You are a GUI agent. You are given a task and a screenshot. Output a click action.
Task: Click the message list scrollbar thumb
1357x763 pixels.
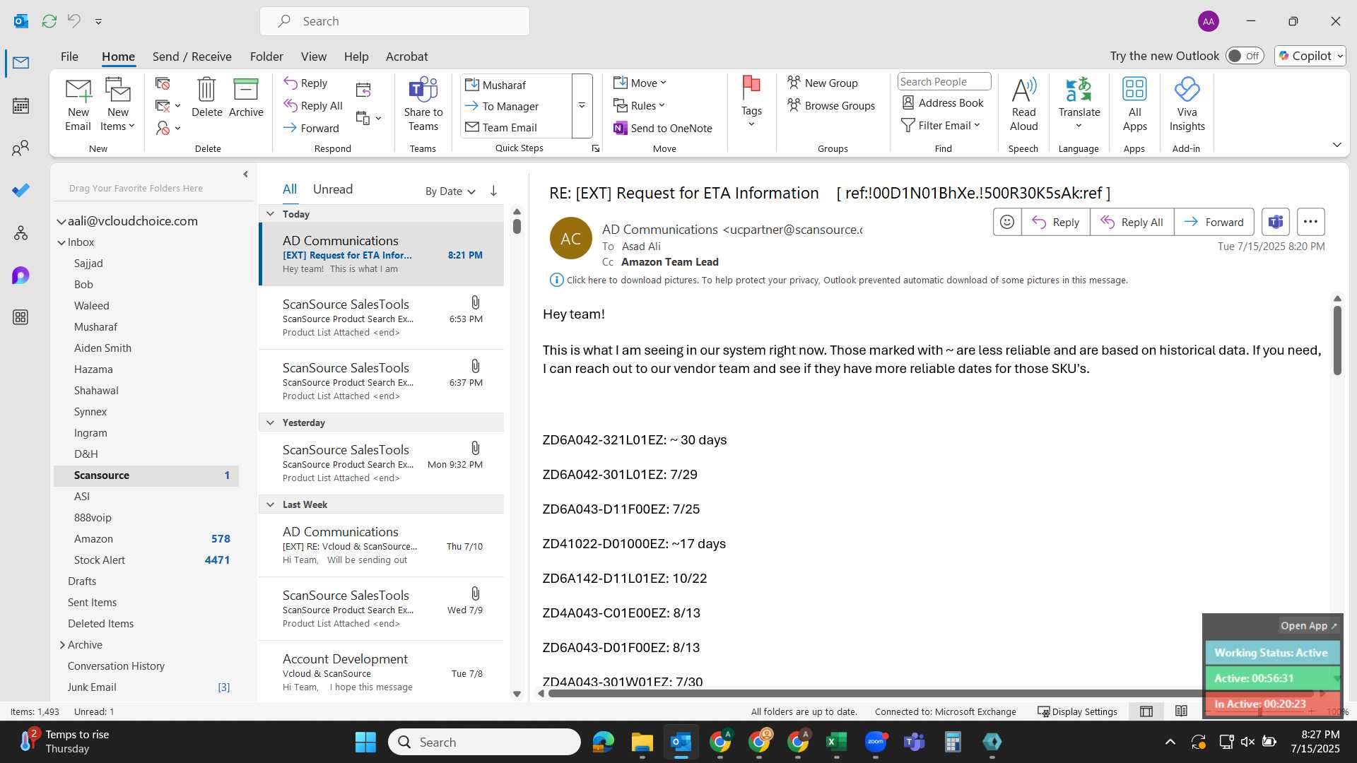[x=517, y=226]
